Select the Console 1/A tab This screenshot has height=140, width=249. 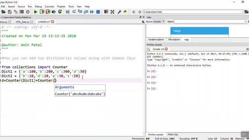[158, 49]
